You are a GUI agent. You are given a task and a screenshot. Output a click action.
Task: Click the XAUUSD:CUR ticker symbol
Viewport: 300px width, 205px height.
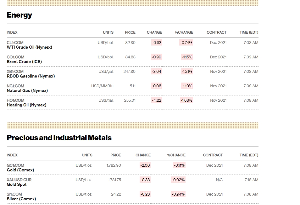pos(19,180)
